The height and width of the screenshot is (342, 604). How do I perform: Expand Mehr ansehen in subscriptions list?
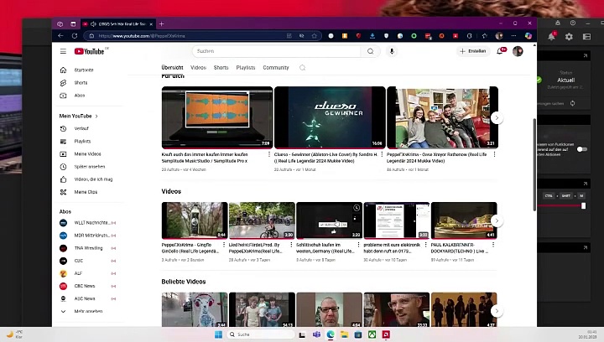click(88, 311)
